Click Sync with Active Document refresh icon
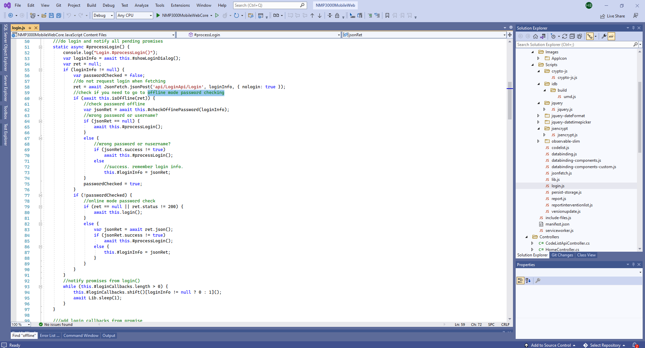 tap(565, 36)
